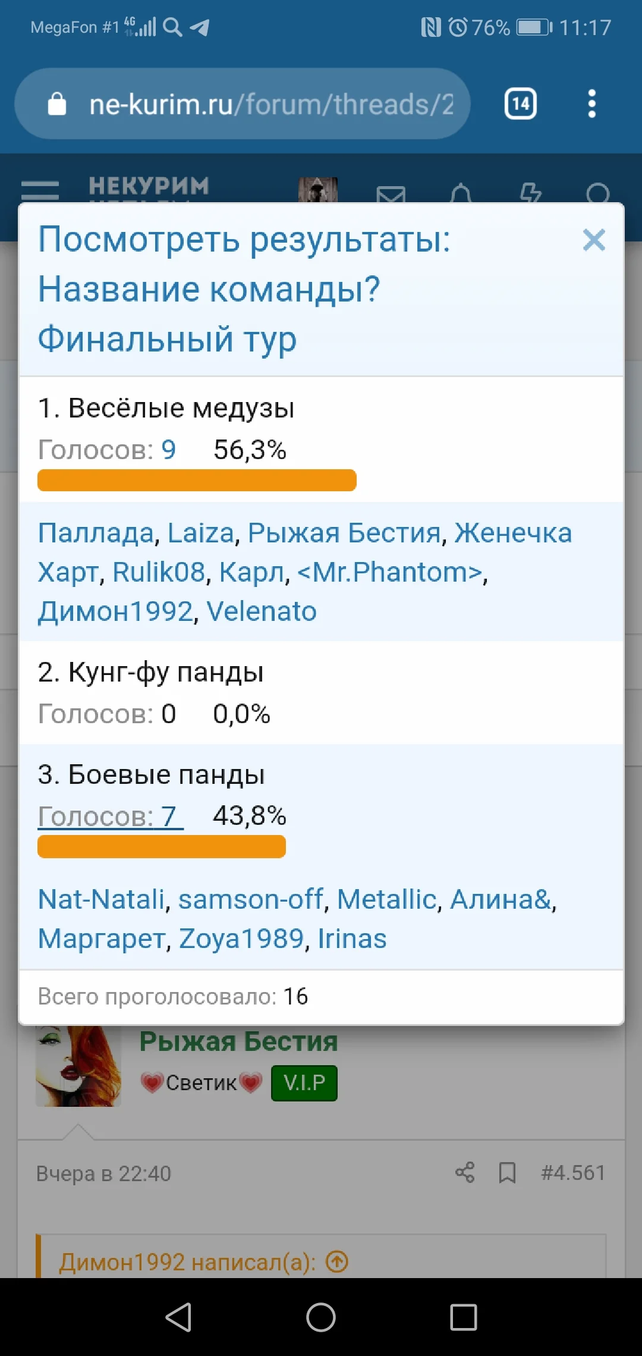Open the notifications bell
The height and width of the screenshot is (1356, 642).
(x=461, y=193)
